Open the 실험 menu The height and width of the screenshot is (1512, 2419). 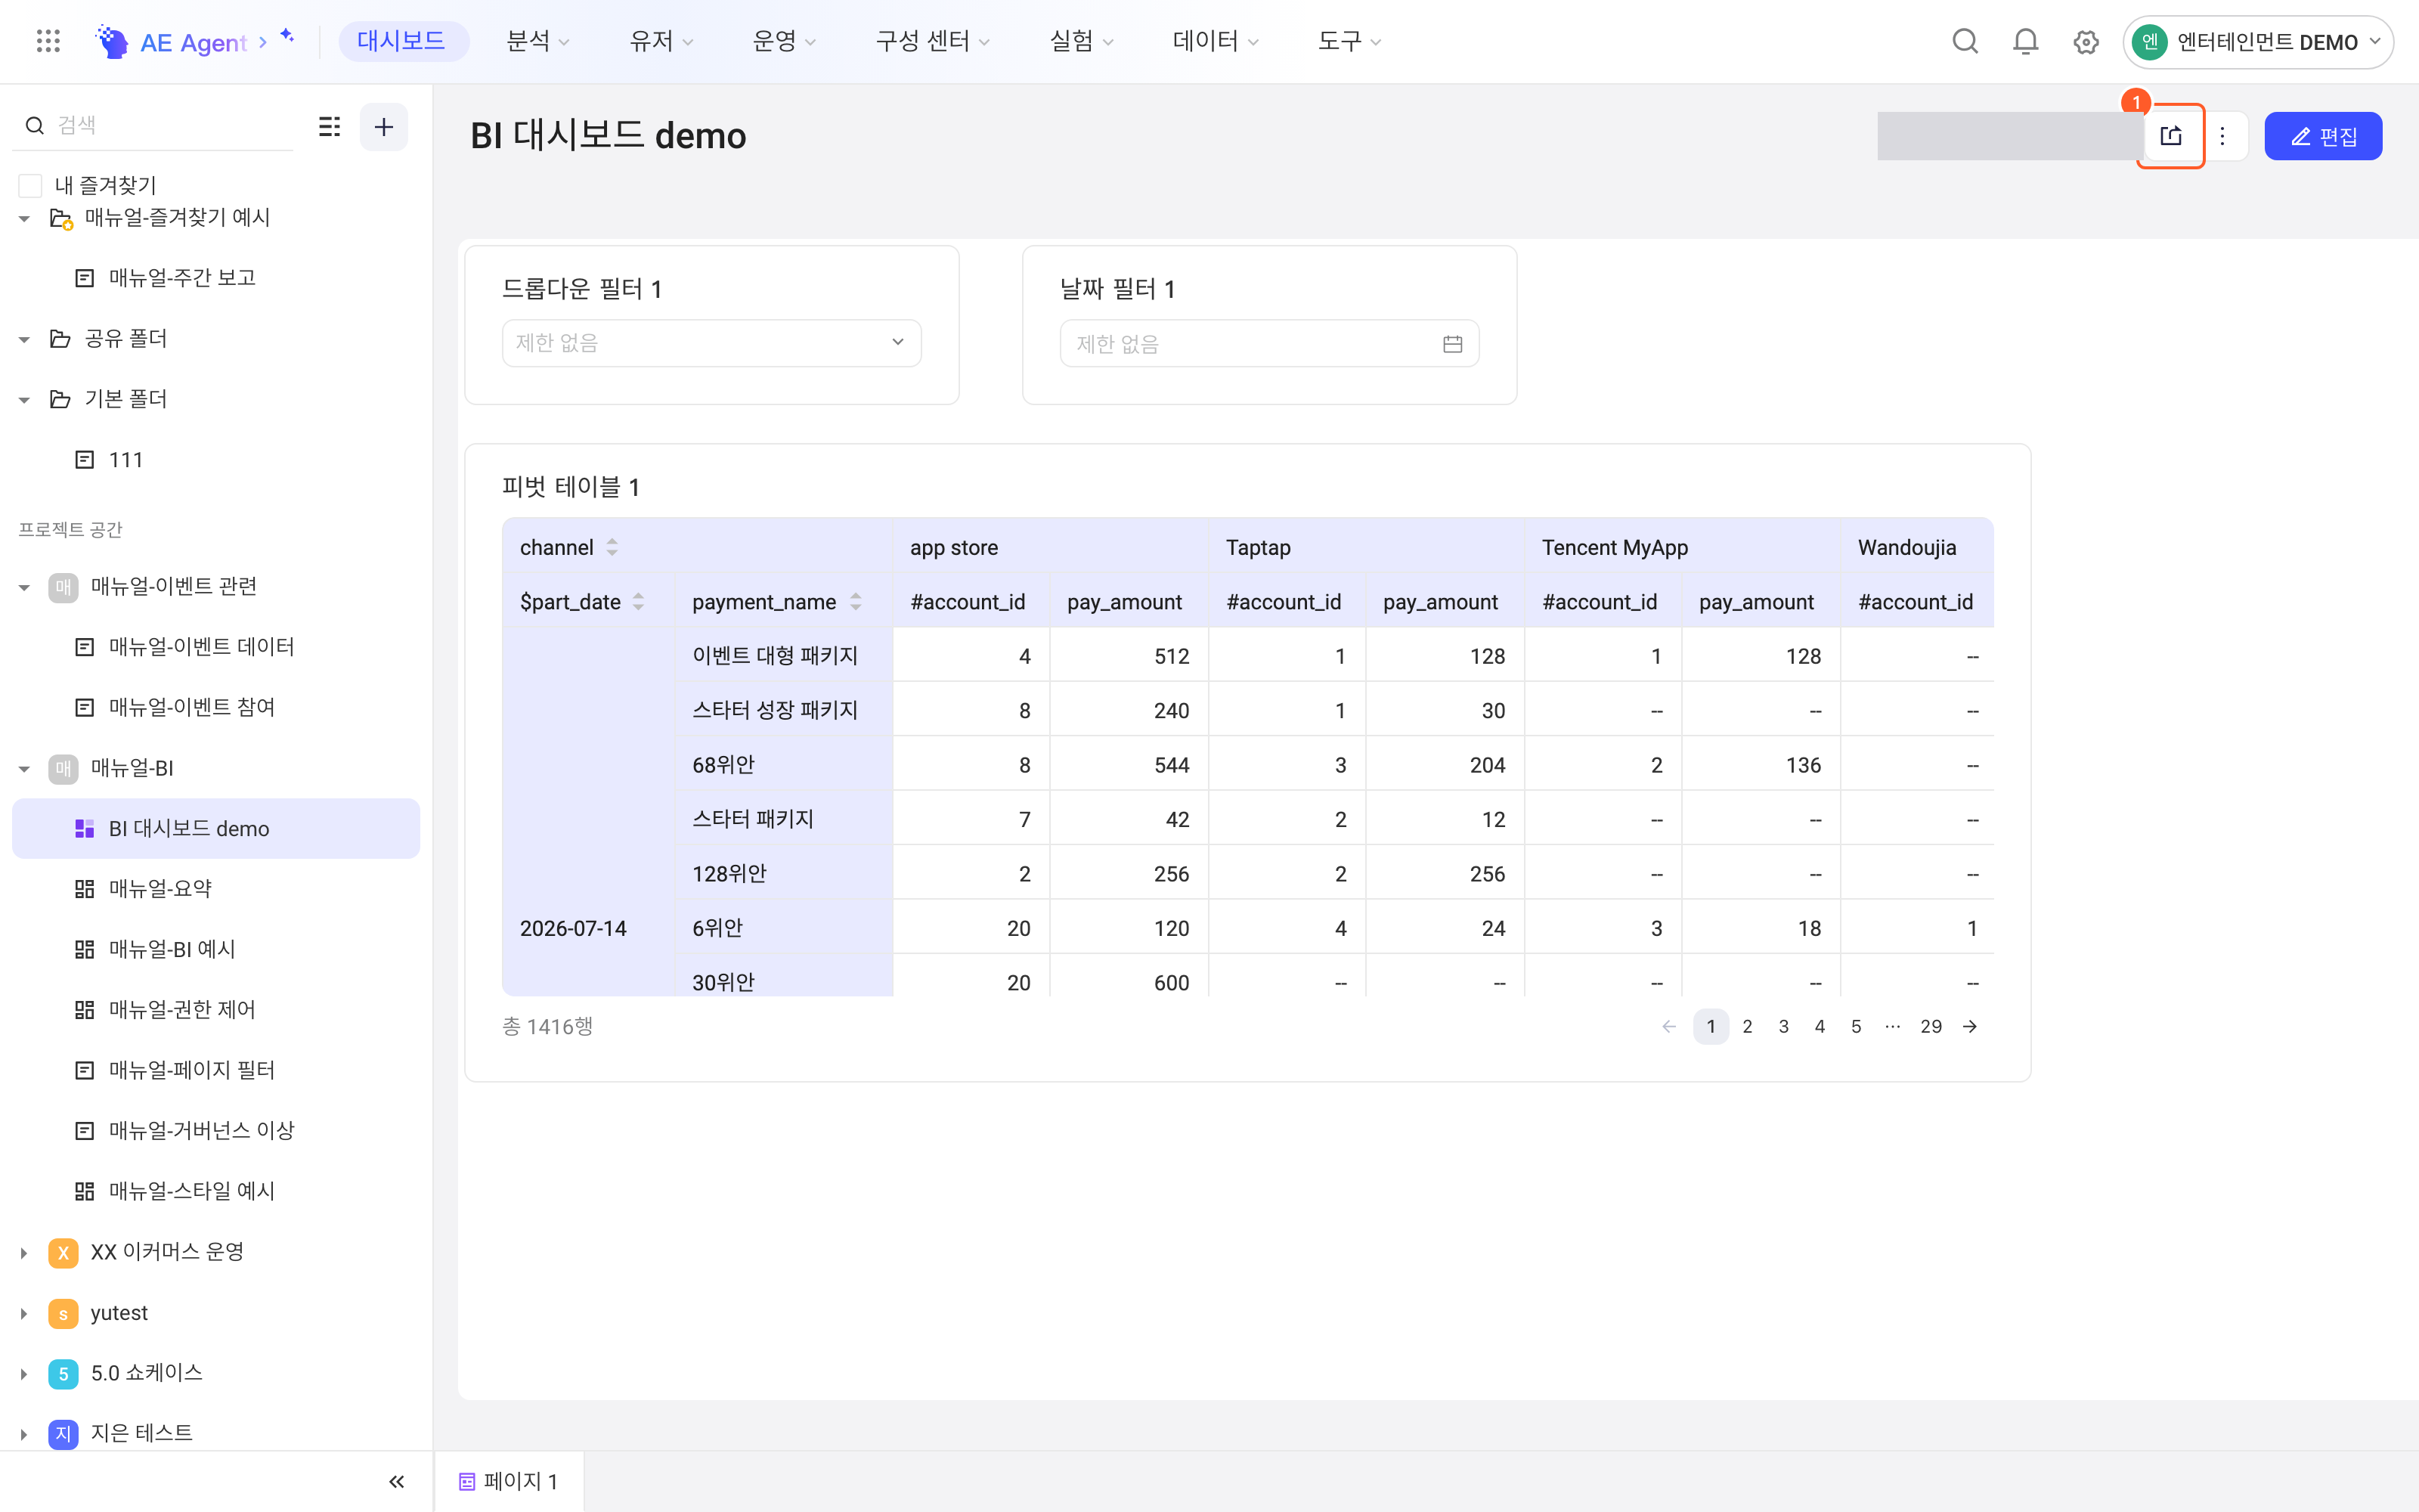(1082, 41)
